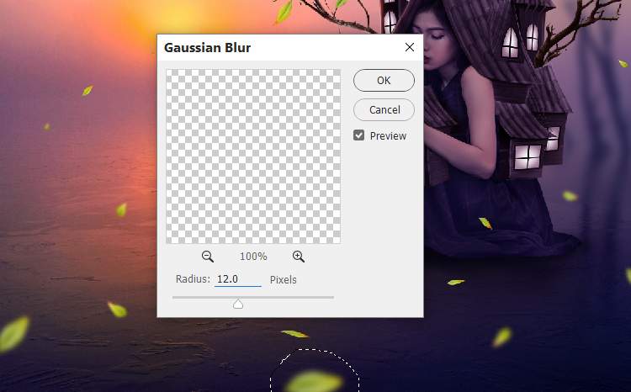Click the Radius value field
The width and height of the screenshot is (631, 392).
pos(238,279)
